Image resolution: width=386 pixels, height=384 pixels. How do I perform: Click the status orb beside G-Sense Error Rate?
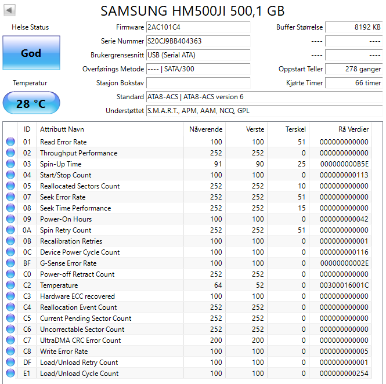(x=10, y=263)
